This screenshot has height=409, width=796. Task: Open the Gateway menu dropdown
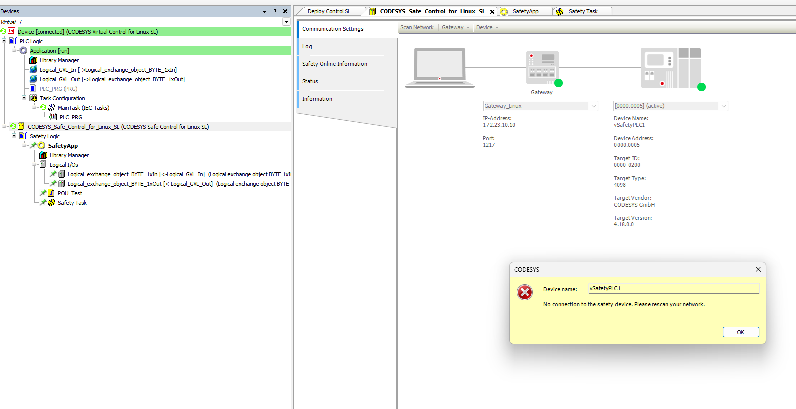point(455,28)
